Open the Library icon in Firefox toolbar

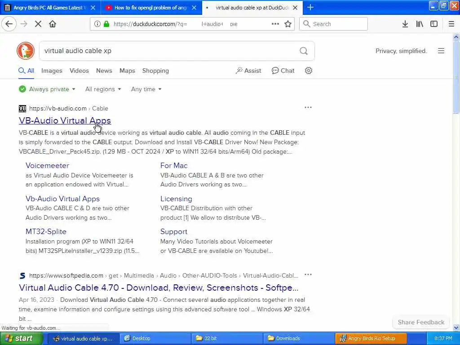pos(420,24)
